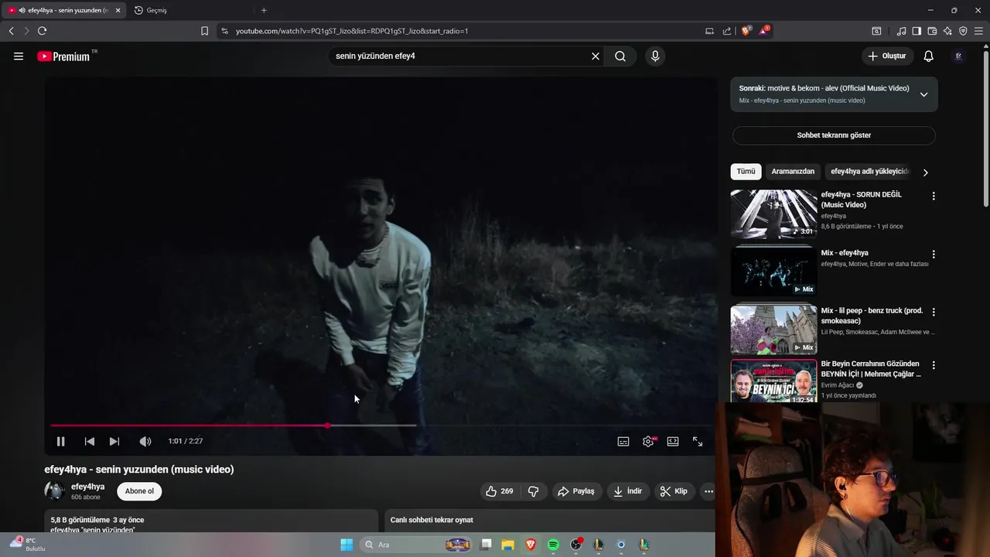990x557 pixels.
Task: Bookmark this page icon
Action: [x=204, y=31]
